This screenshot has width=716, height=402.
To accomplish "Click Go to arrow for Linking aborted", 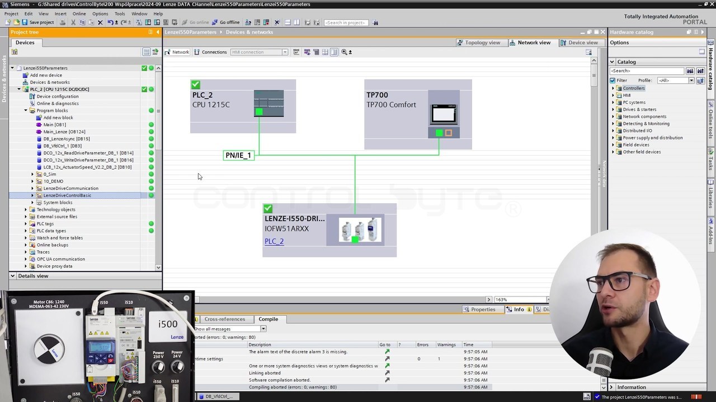I will pos(387,373).
